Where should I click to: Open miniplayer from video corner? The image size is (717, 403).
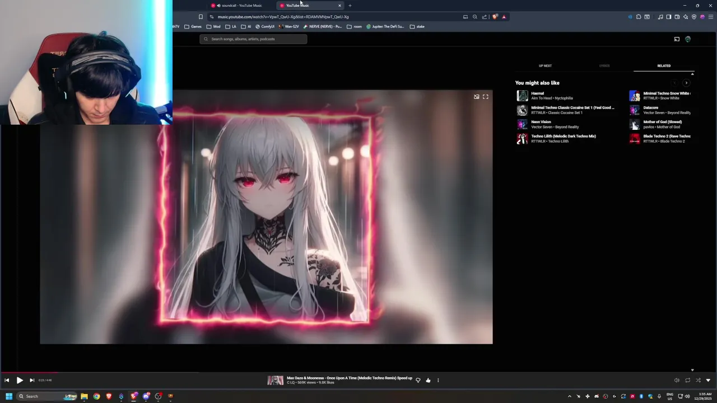pyautogui.click(x=477, y=97)
